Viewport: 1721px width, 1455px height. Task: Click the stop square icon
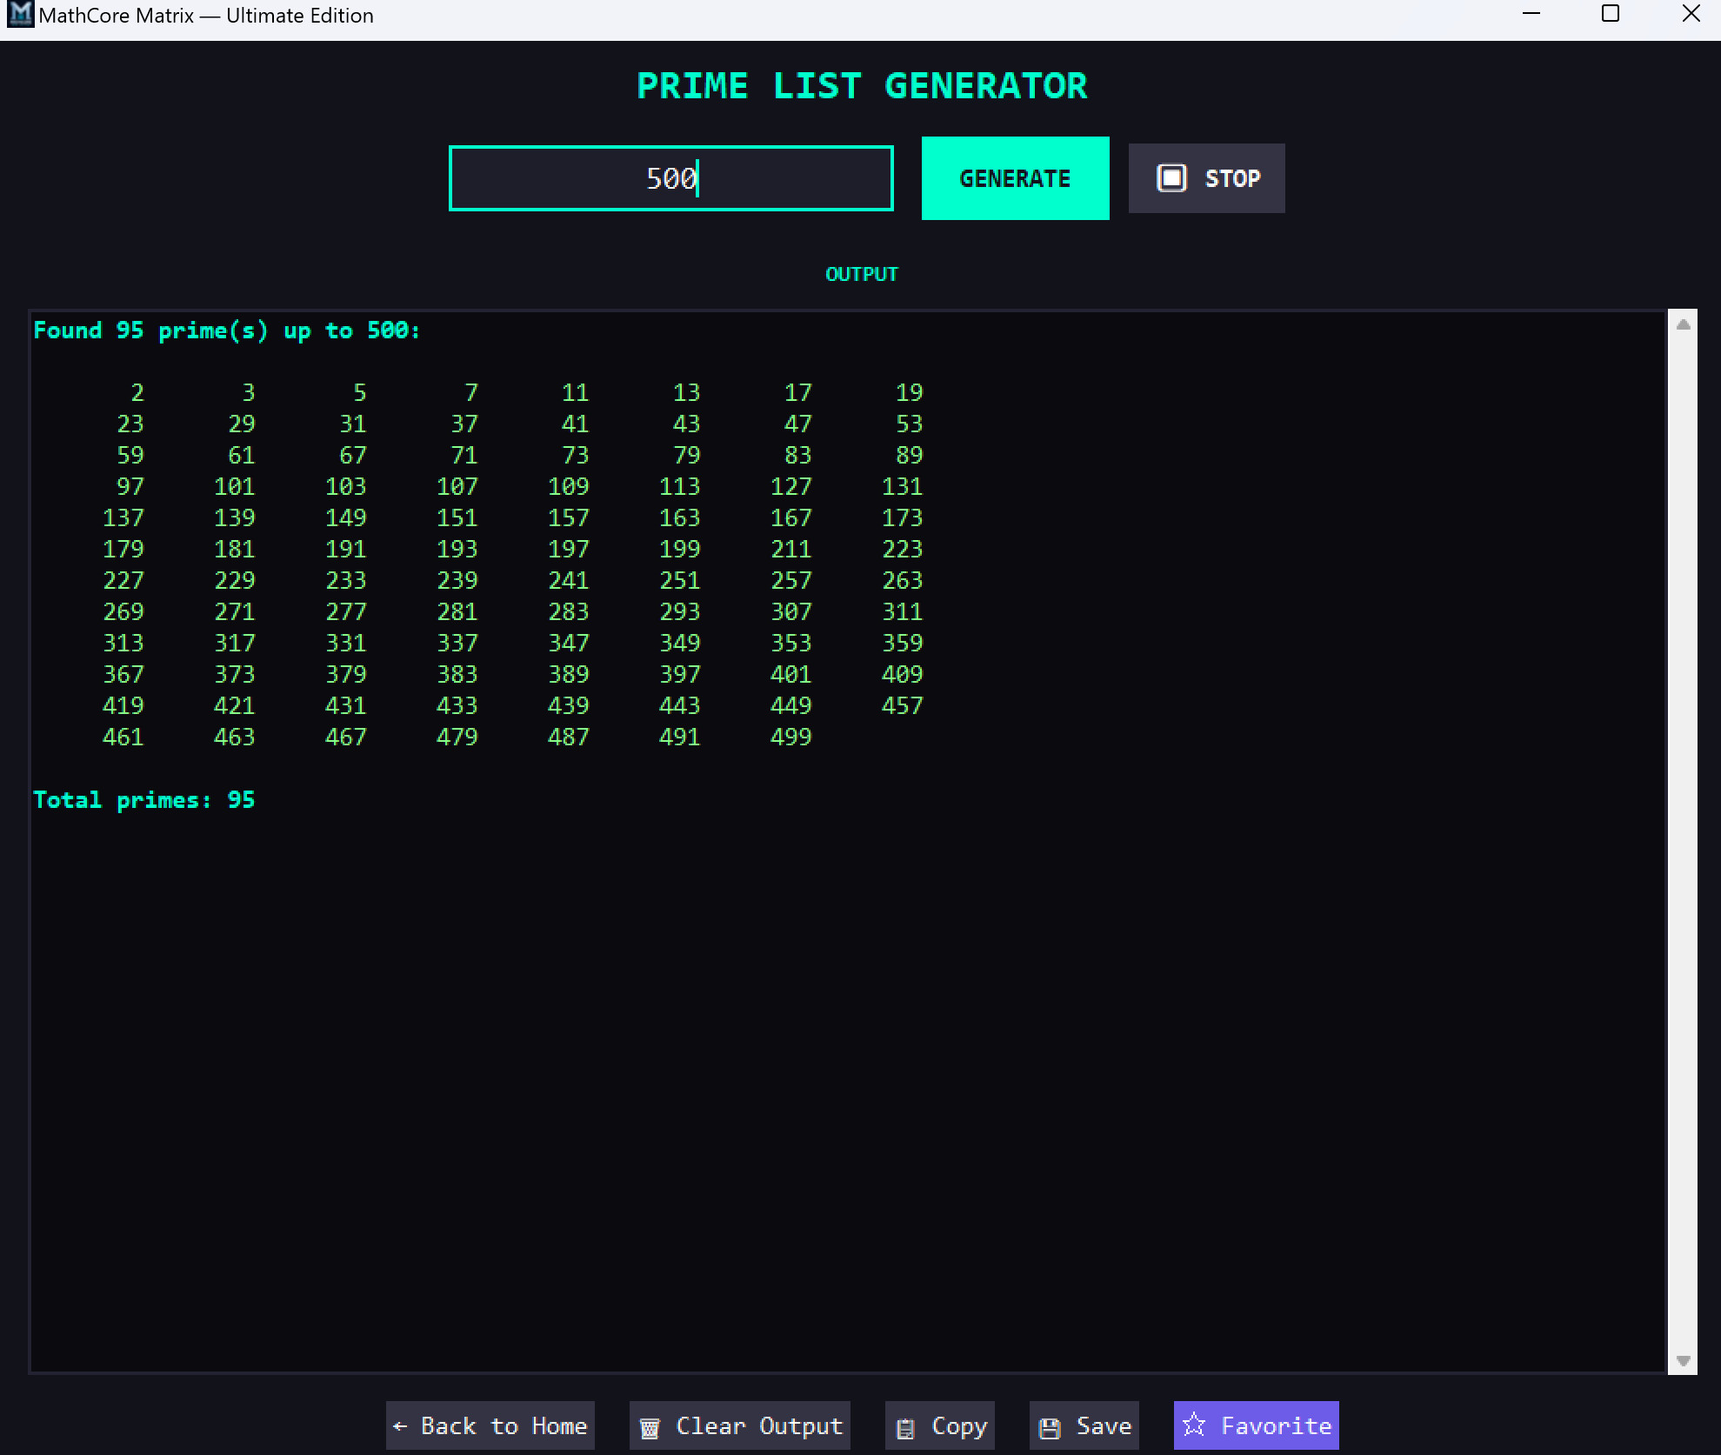pyautogui.click(x=1171, y=178)
